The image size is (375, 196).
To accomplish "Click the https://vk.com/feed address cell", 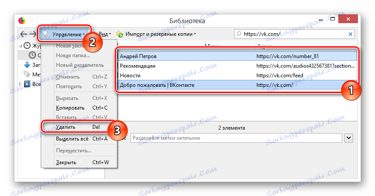I will (x=280, y=76).
